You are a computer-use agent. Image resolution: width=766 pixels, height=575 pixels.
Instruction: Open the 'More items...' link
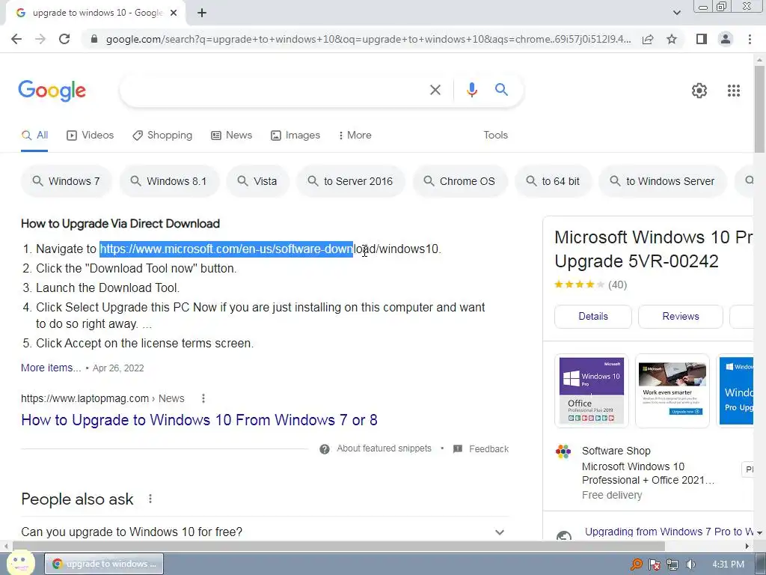coord(51,368)
